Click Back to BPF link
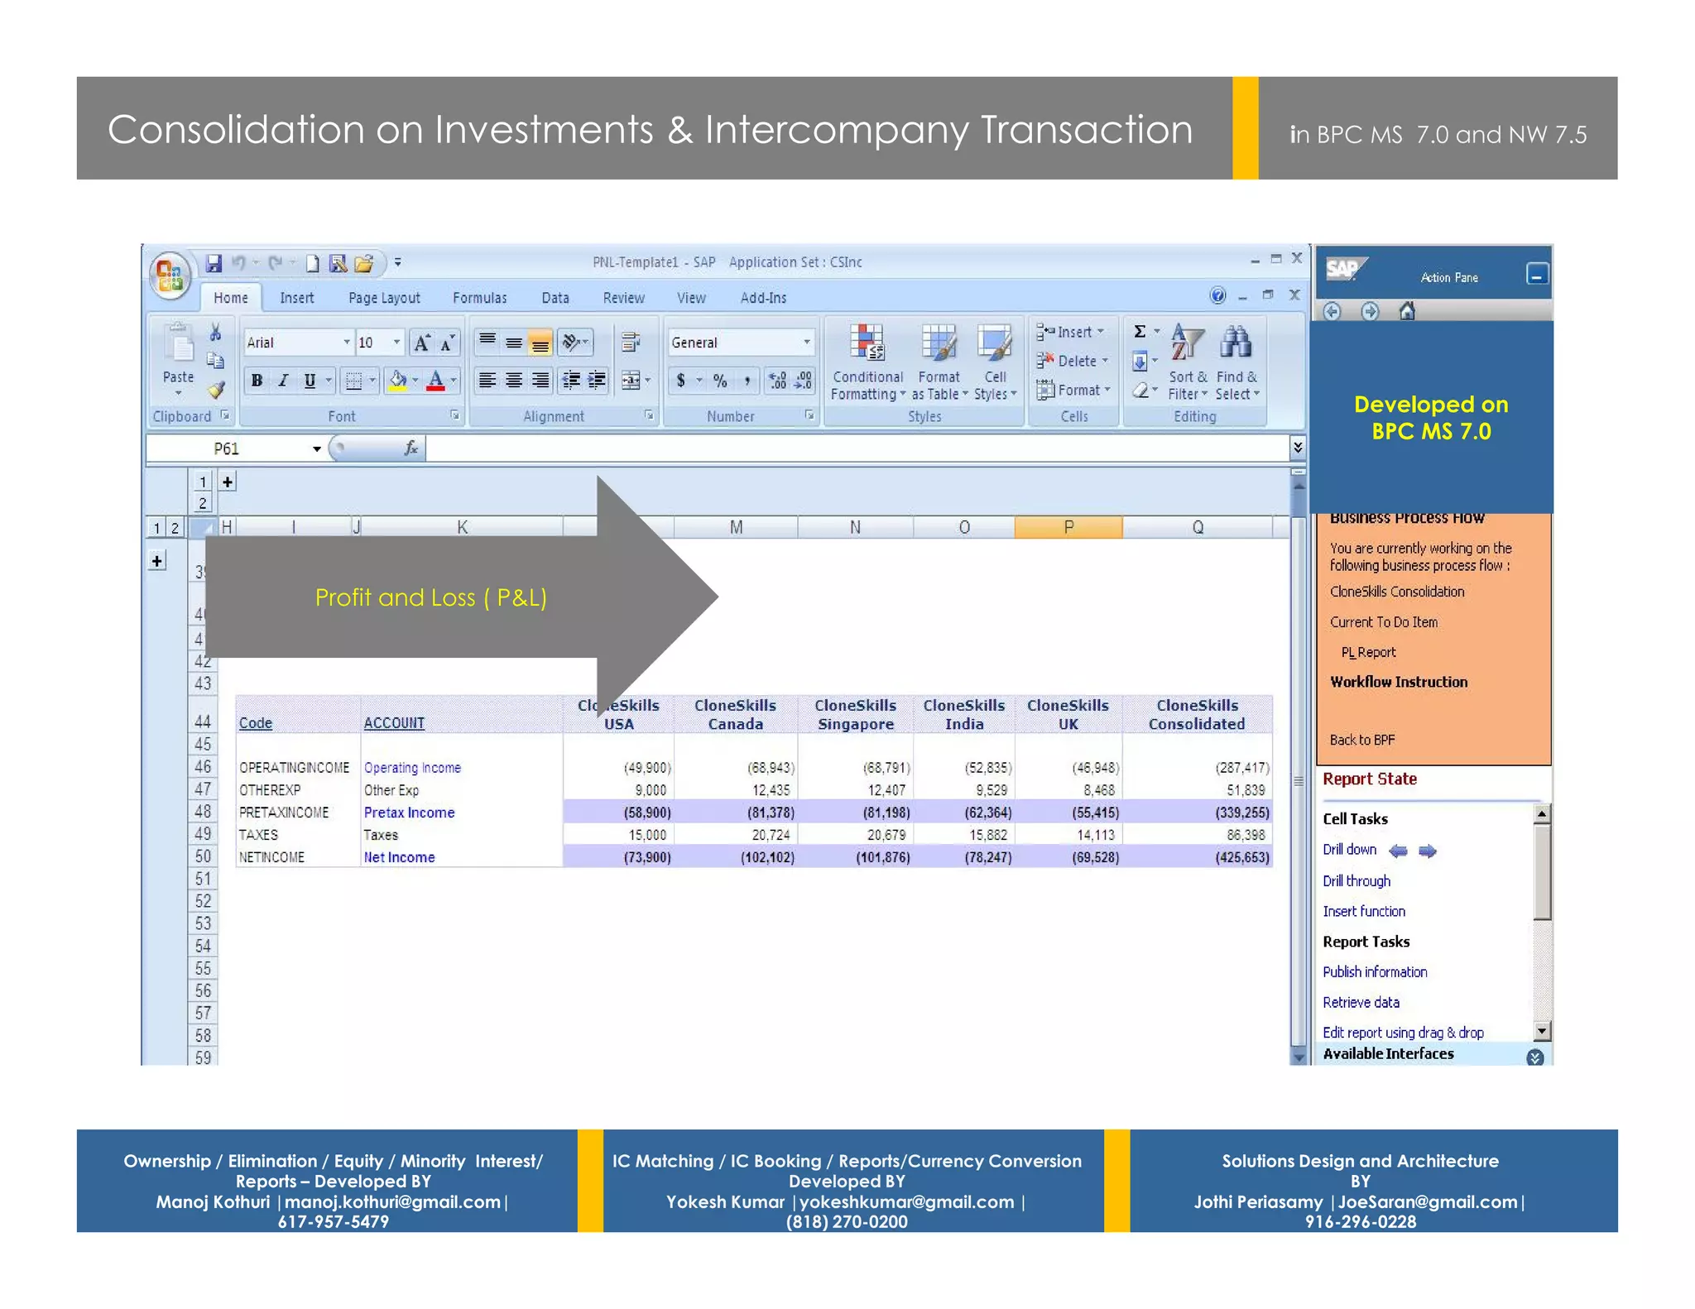This screenshot has width=1695, height=1309. [1362, 740]
